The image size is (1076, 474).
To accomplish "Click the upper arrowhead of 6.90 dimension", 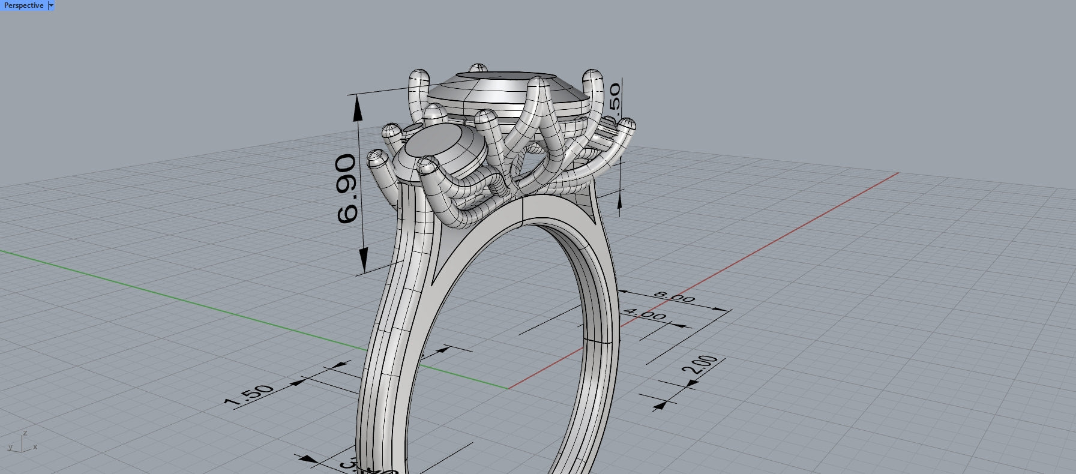I will pyautogui.click(x=358, y=107).
